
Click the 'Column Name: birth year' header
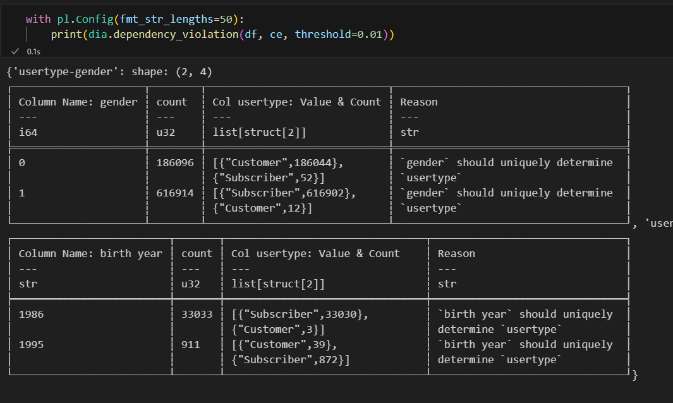pyautogui.click(x=90, y=254)
